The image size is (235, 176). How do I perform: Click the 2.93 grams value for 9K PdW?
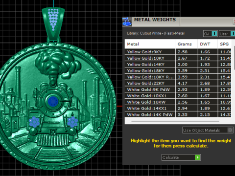(183, 89)
